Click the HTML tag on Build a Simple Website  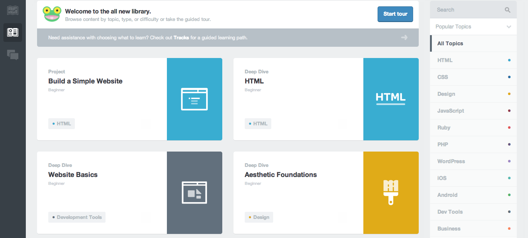[x=62, y=123]
